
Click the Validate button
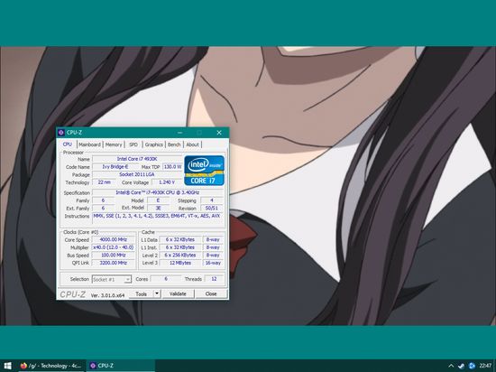(x=178, y=293)
